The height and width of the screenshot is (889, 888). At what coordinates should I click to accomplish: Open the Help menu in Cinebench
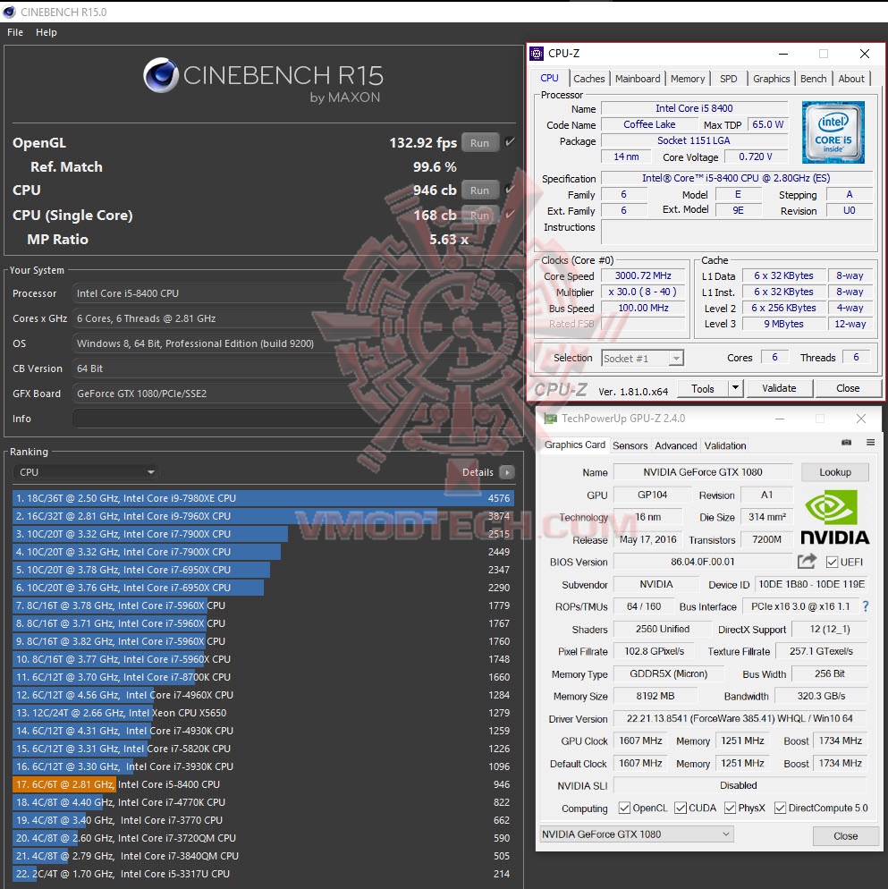pyautogui.click(x=47, y=32)
